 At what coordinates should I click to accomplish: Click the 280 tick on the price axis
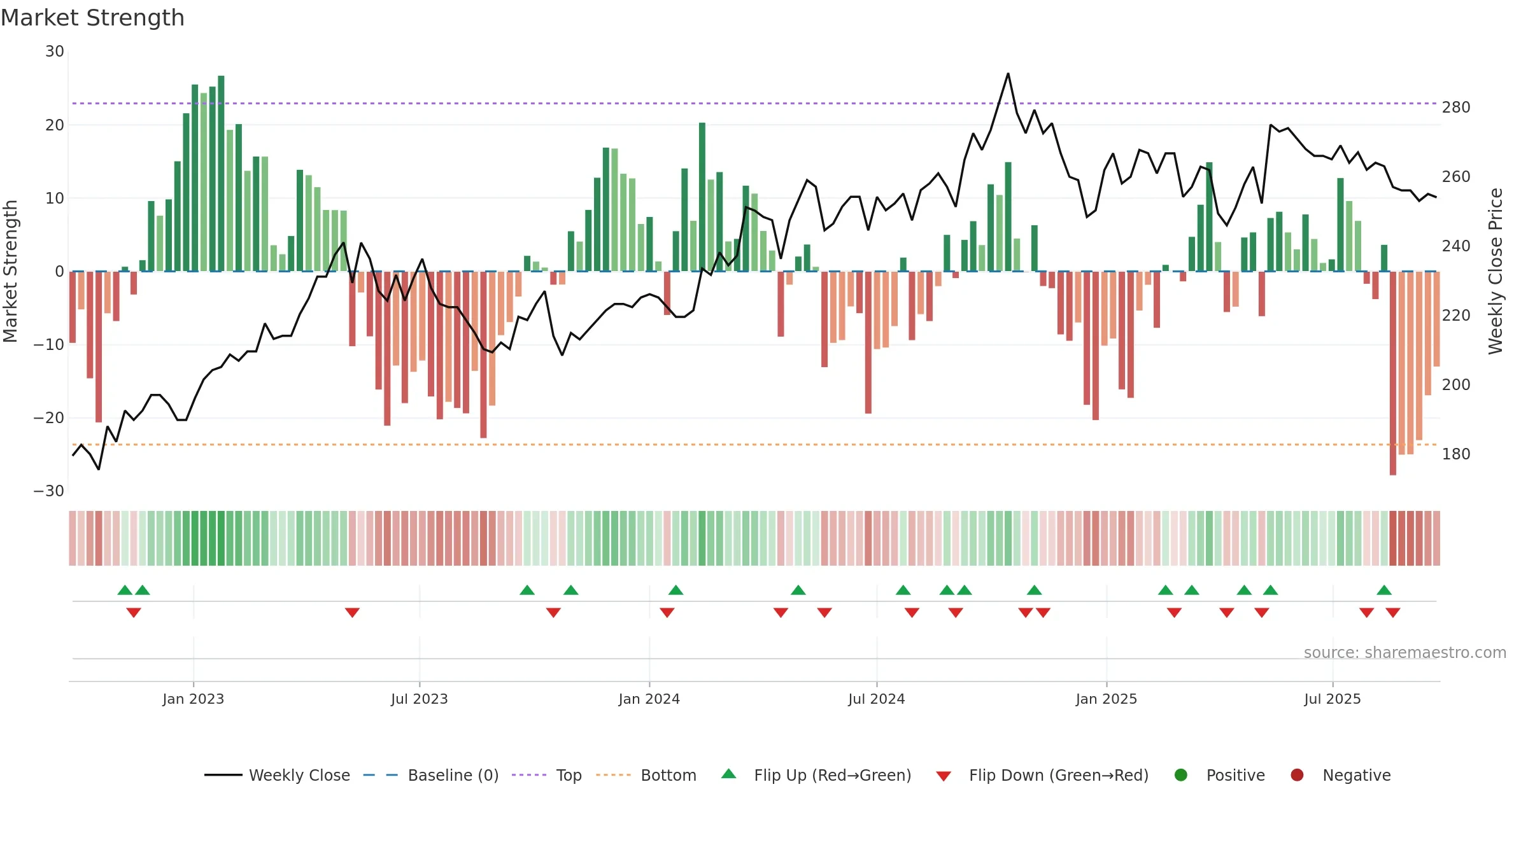coord(1456,108)
